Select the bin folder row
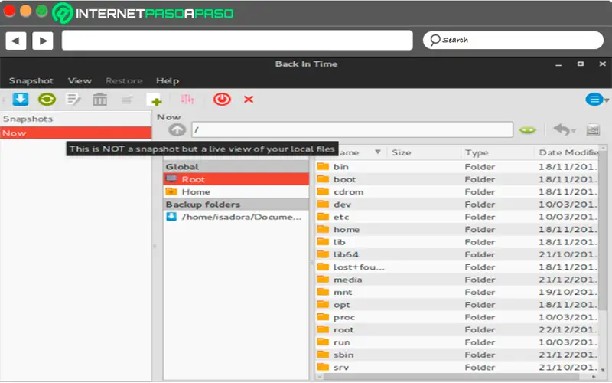Image resolution: width=612 pixels, height=383 pixels. pyautogui.click(x=457, y=167)
